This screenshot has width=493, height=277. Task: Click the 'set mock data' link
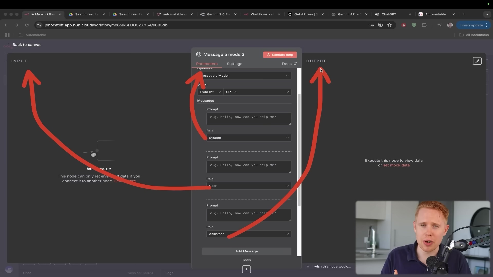(396, 165)
